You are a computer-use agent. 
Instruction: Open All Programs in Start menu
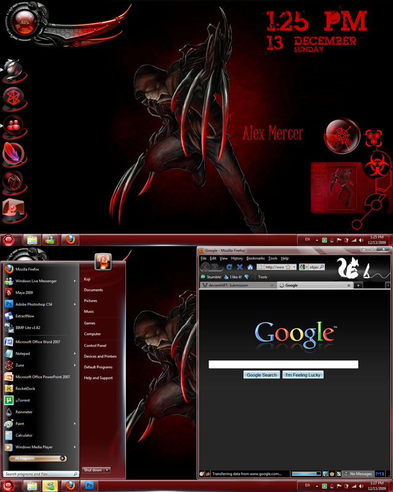38,458
